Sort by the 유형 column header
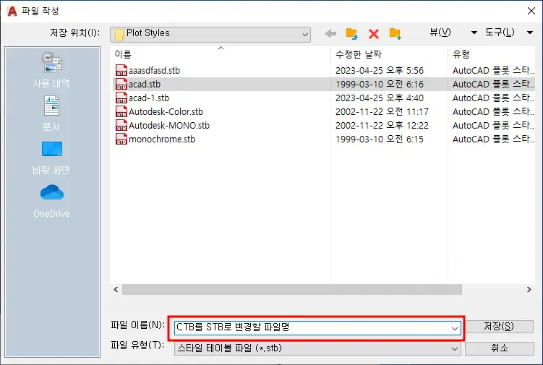543x365 pixels. 461,54
